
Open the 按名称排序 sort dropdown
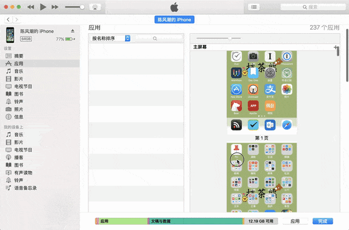(110, 38)
